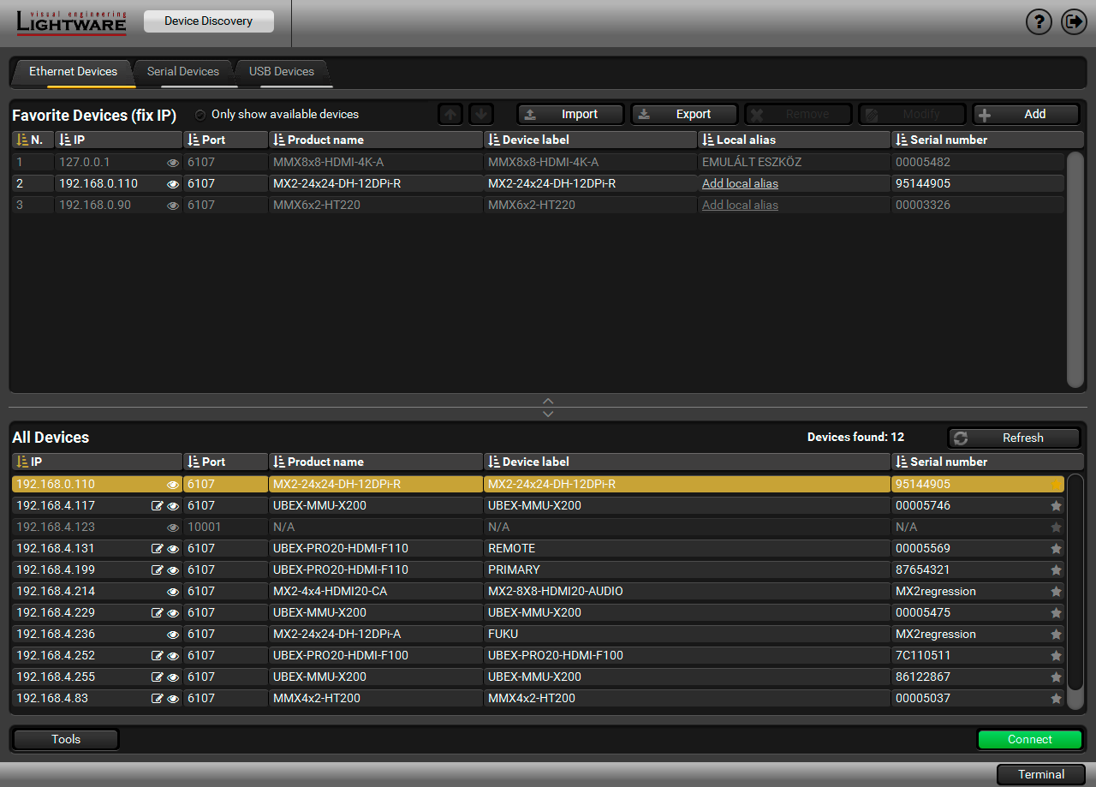Sort favorites by Product name column
Screen dimensions: 1096x787
coord(377,140)
